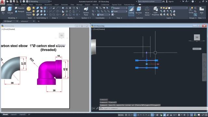This screenshot has width=208, height=117.
Task: Click the Sign In button
Action: [x=170, y=1]
